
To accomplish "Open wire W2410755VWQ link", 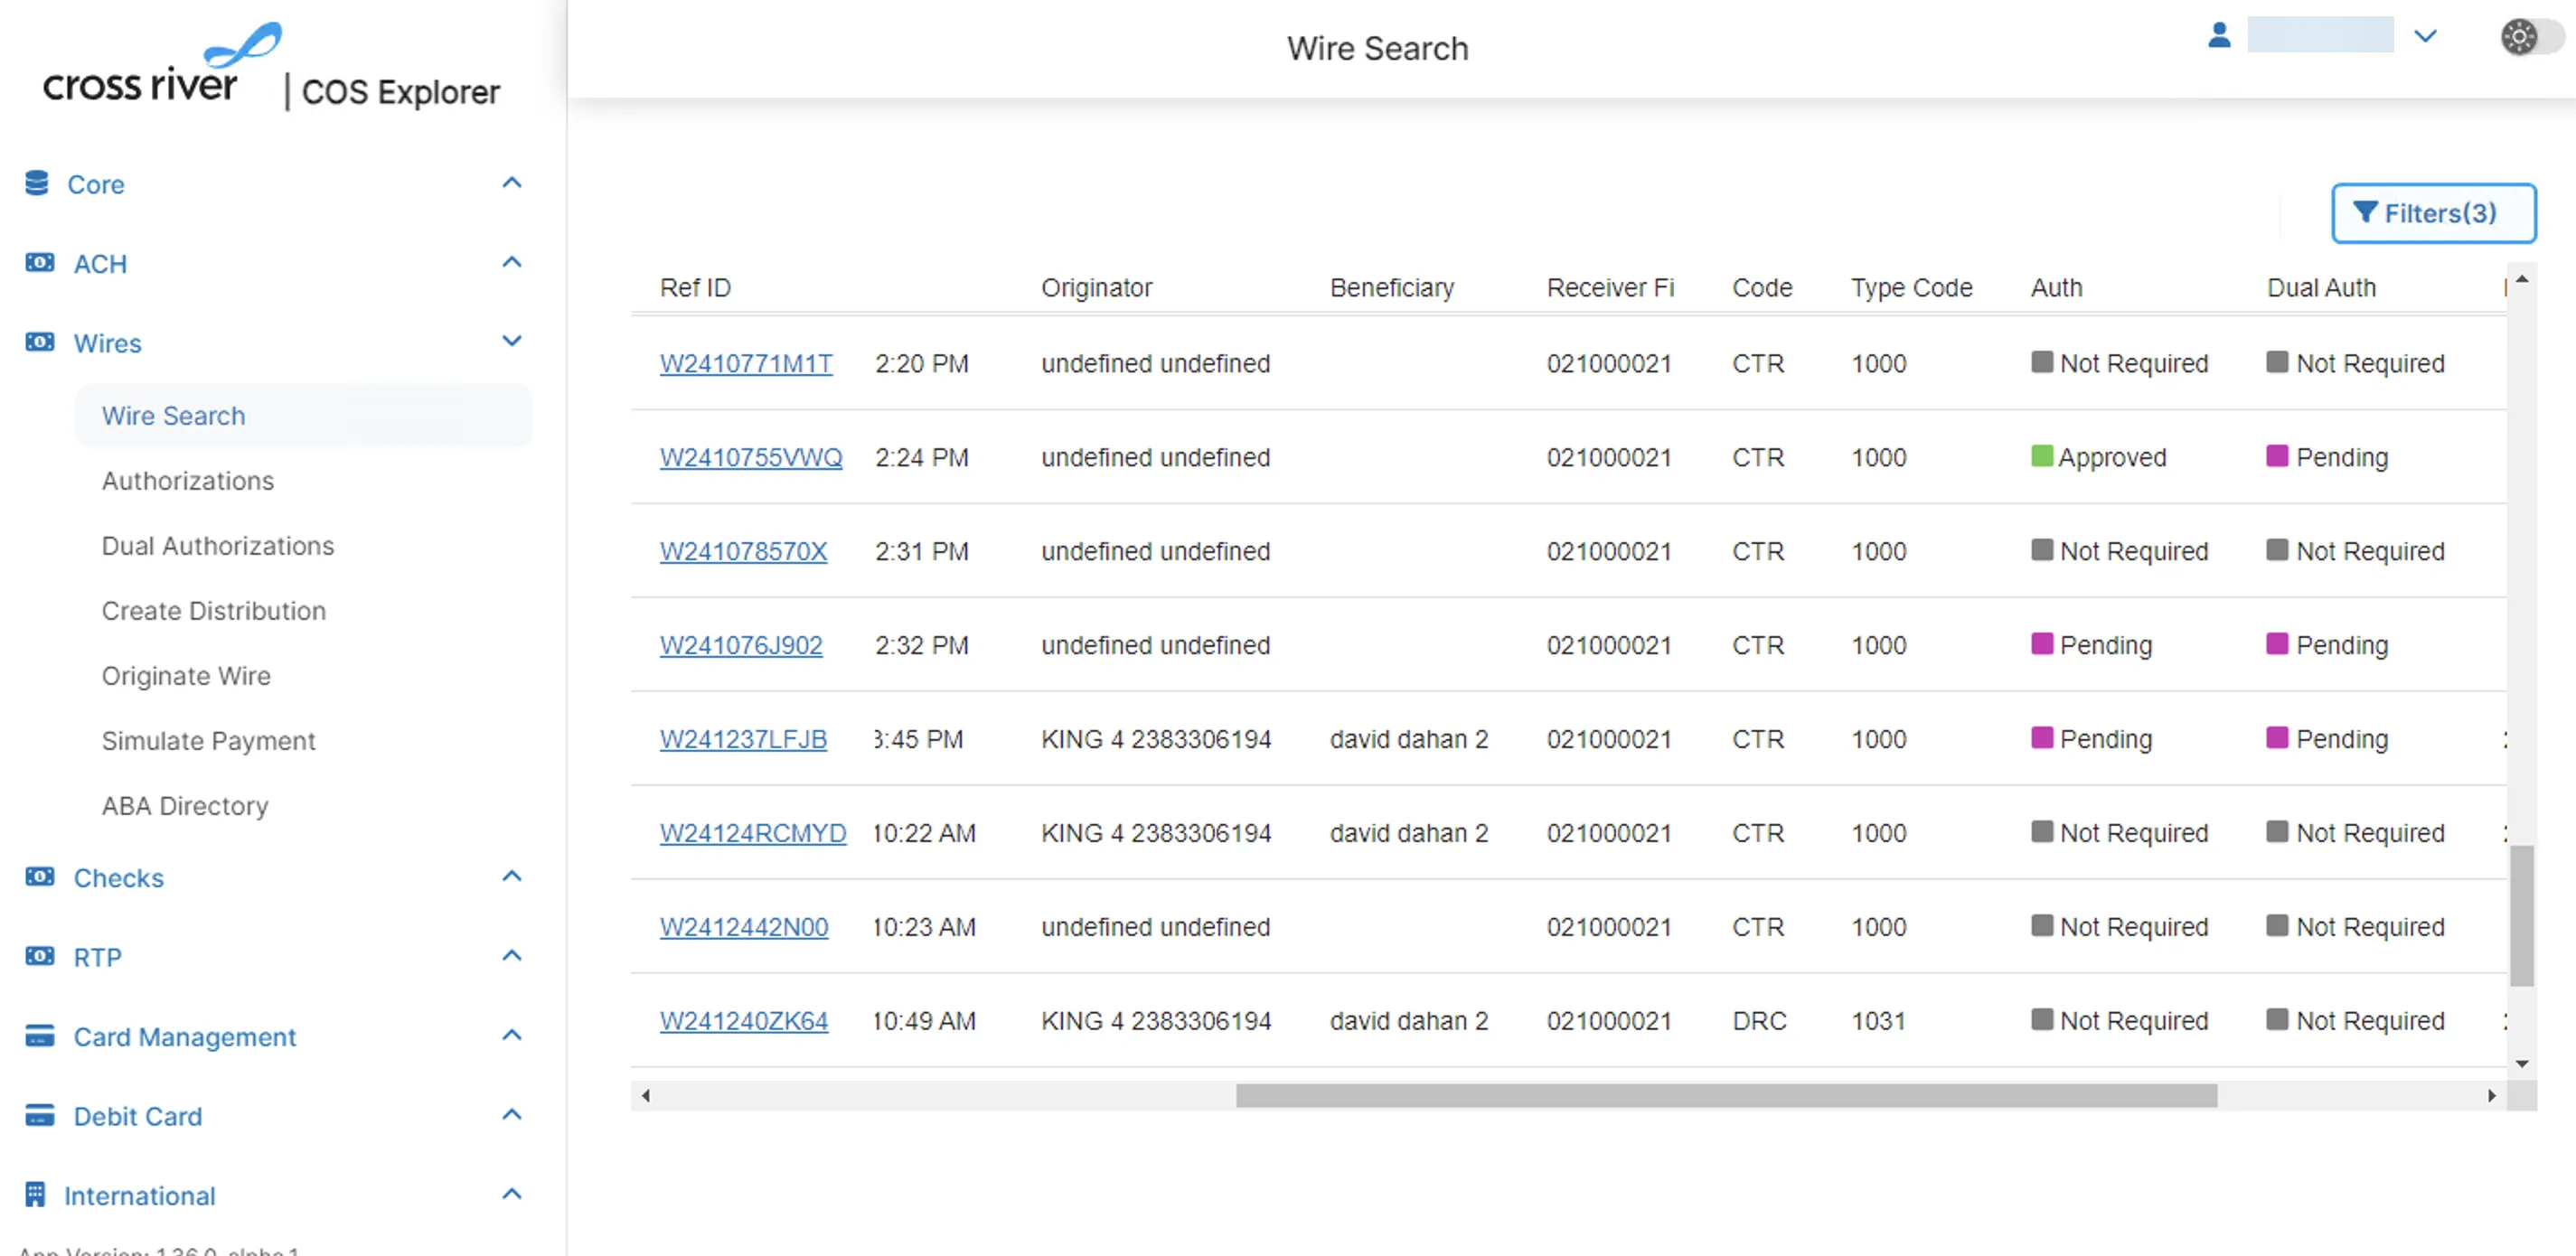I will click(x=751, y=457).
